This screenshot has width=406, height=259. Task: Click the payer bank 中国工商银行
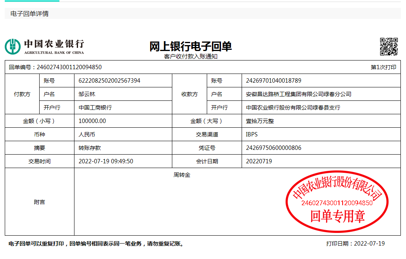[95, 108]
